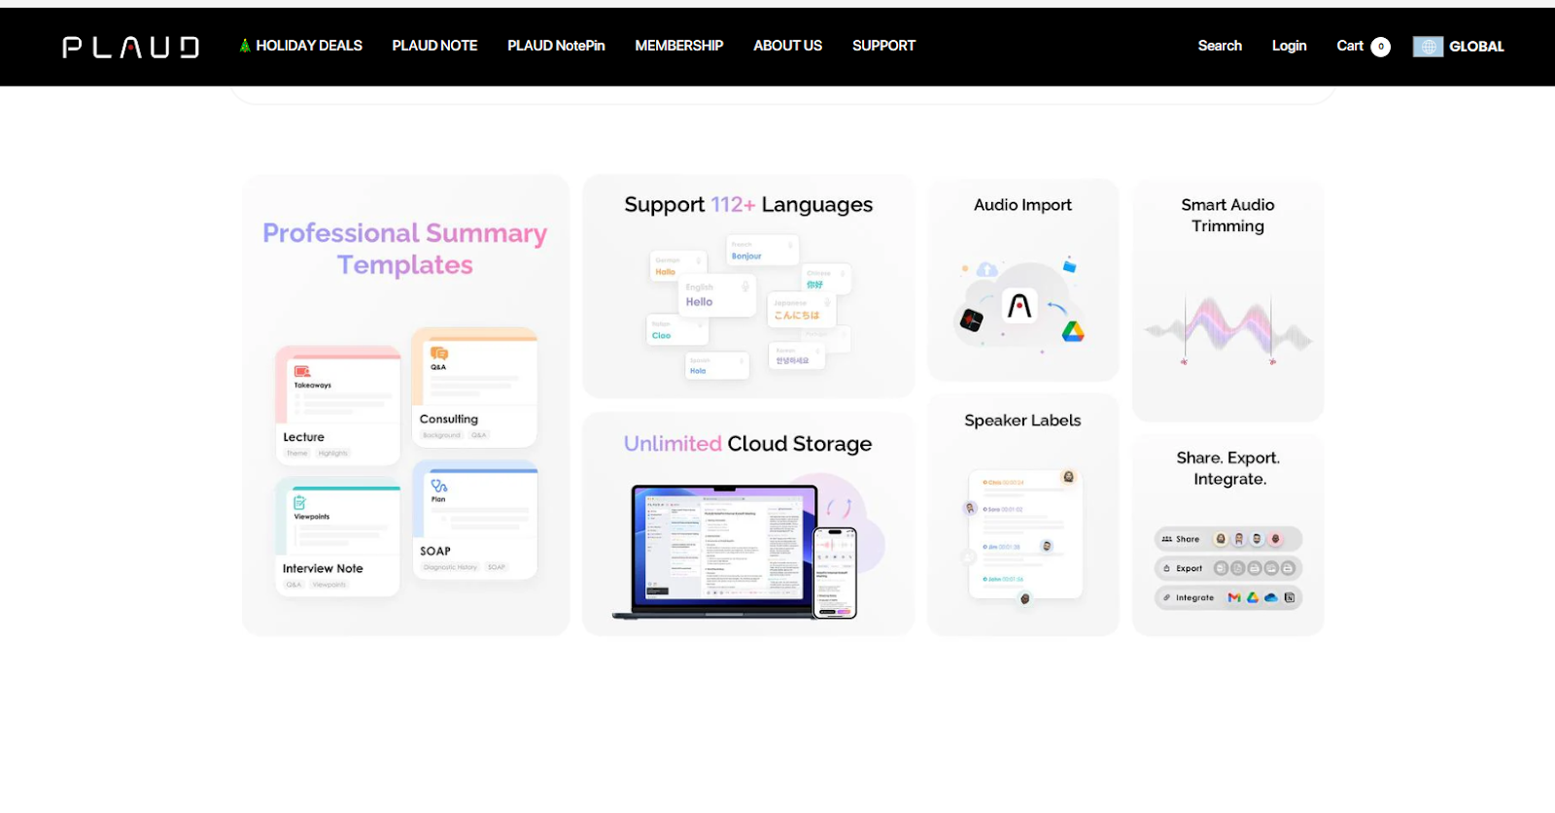Viewport: 1555px width, 813px height.
Task: Click the Professional Summary Templates heading
Action: [x=405, y=249]
